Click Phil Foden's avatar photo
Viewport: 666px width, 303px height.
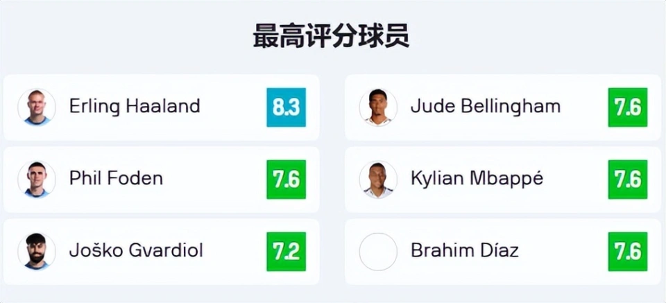point(37,180)
